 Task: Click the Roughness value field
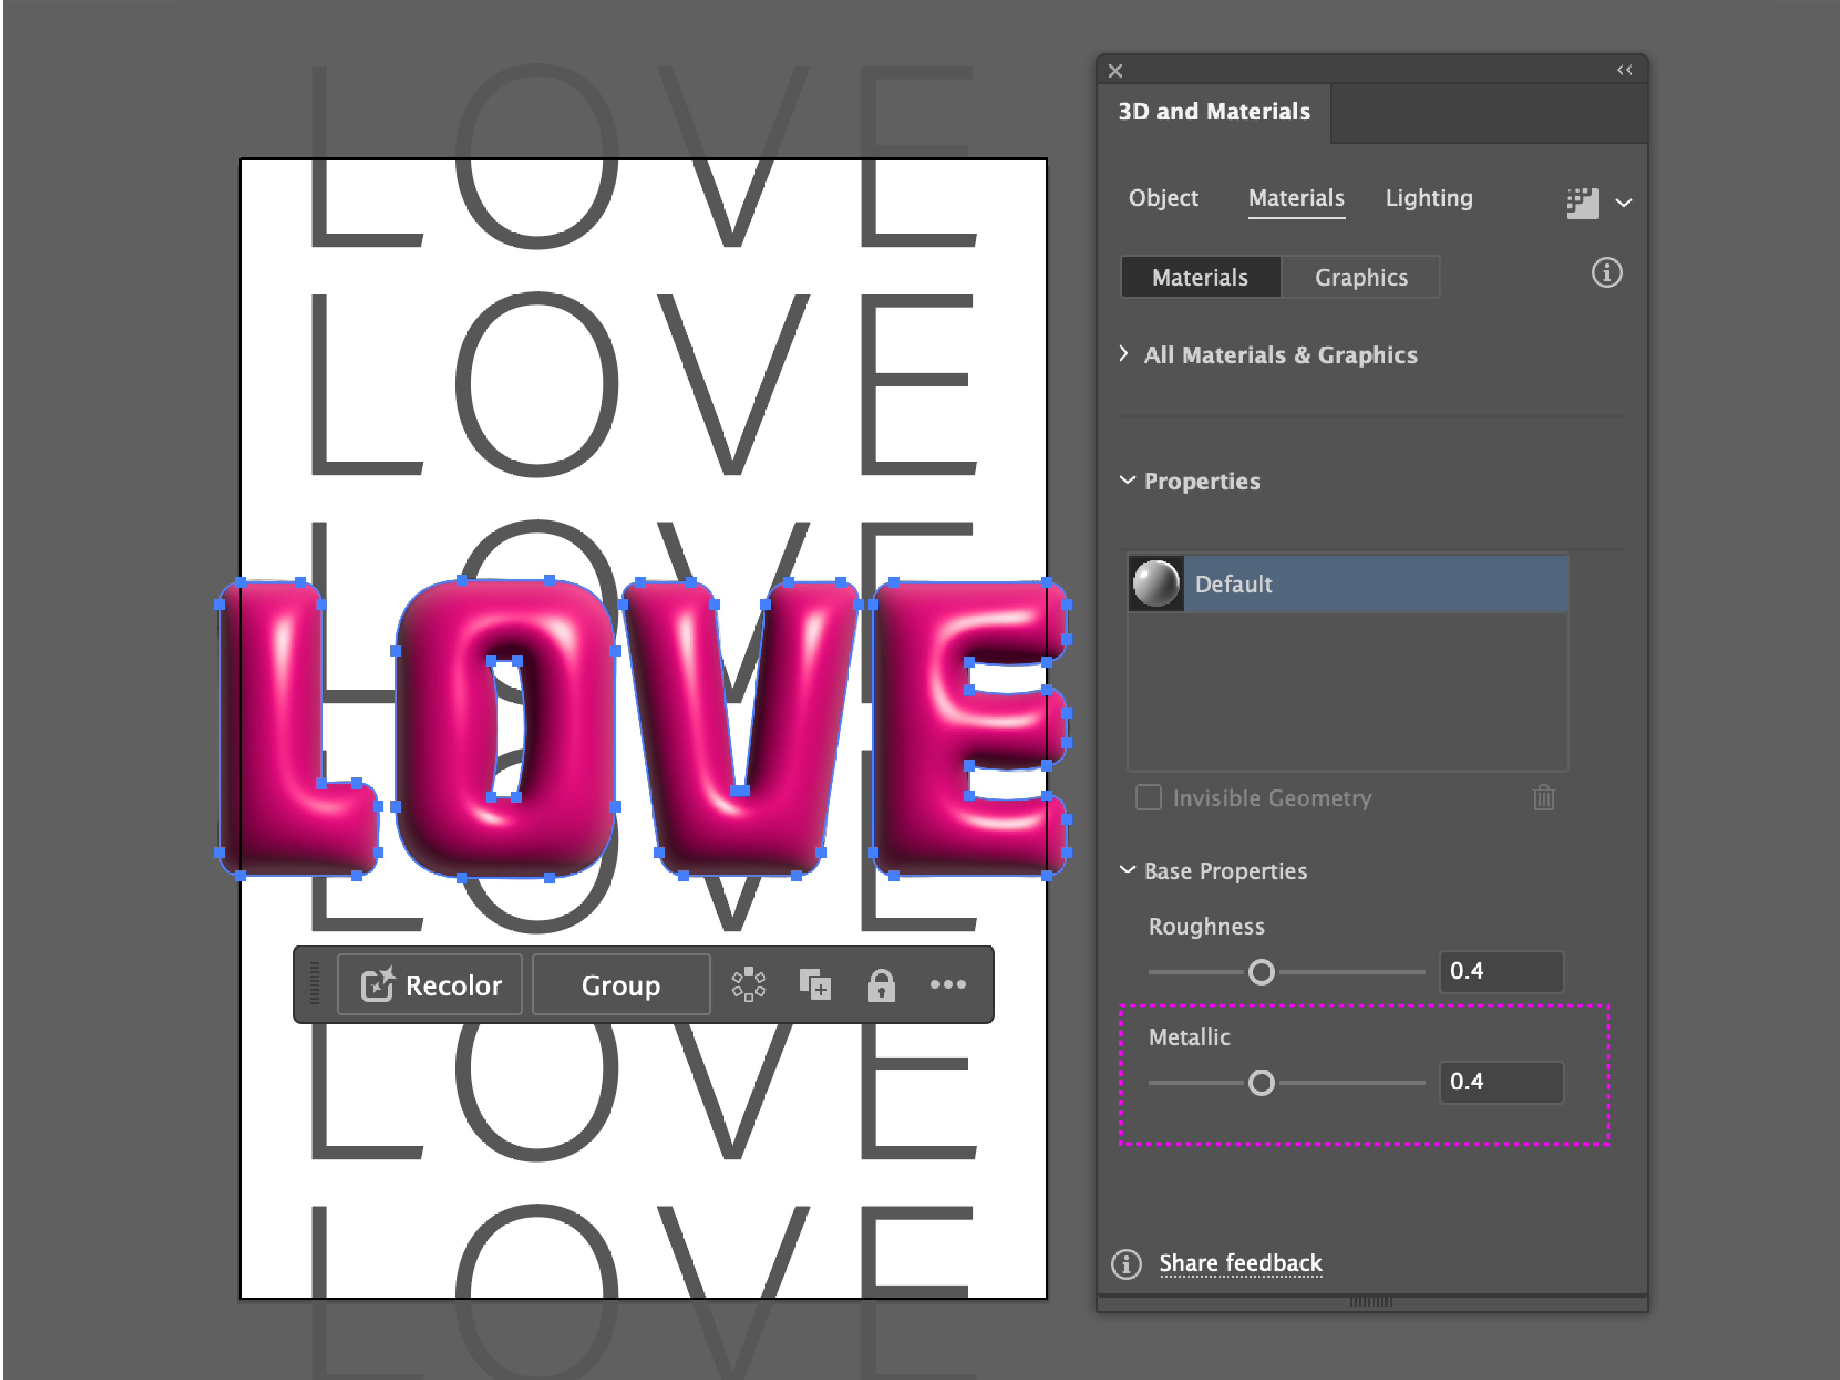pos(1501,971)
